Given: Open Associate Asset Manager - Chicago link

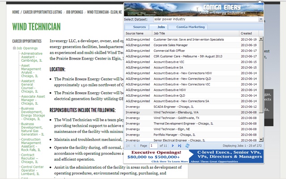Looking at the screenshot, I should pyautogui.click(x=33, y=100).
